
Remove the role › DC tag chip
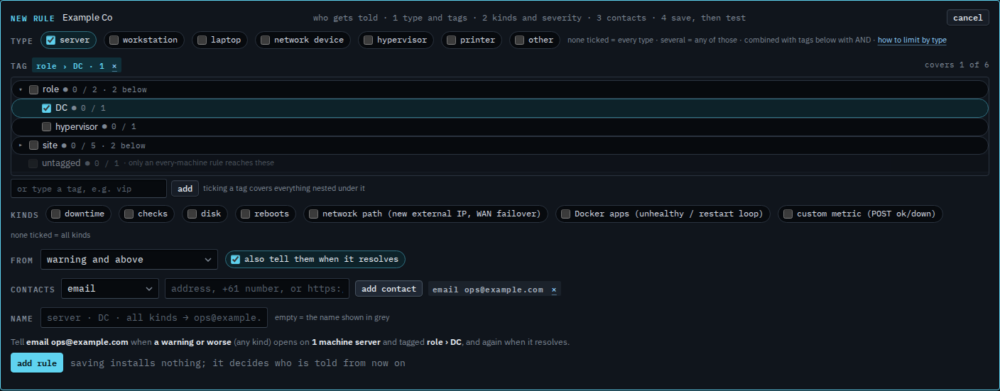114,66
